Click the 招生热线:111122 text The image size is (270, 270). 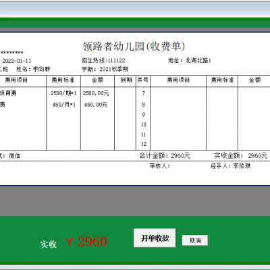pos(103,60)
